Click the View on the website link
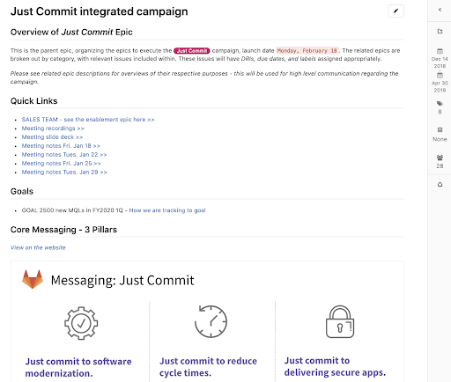 [x=38, y=247]
